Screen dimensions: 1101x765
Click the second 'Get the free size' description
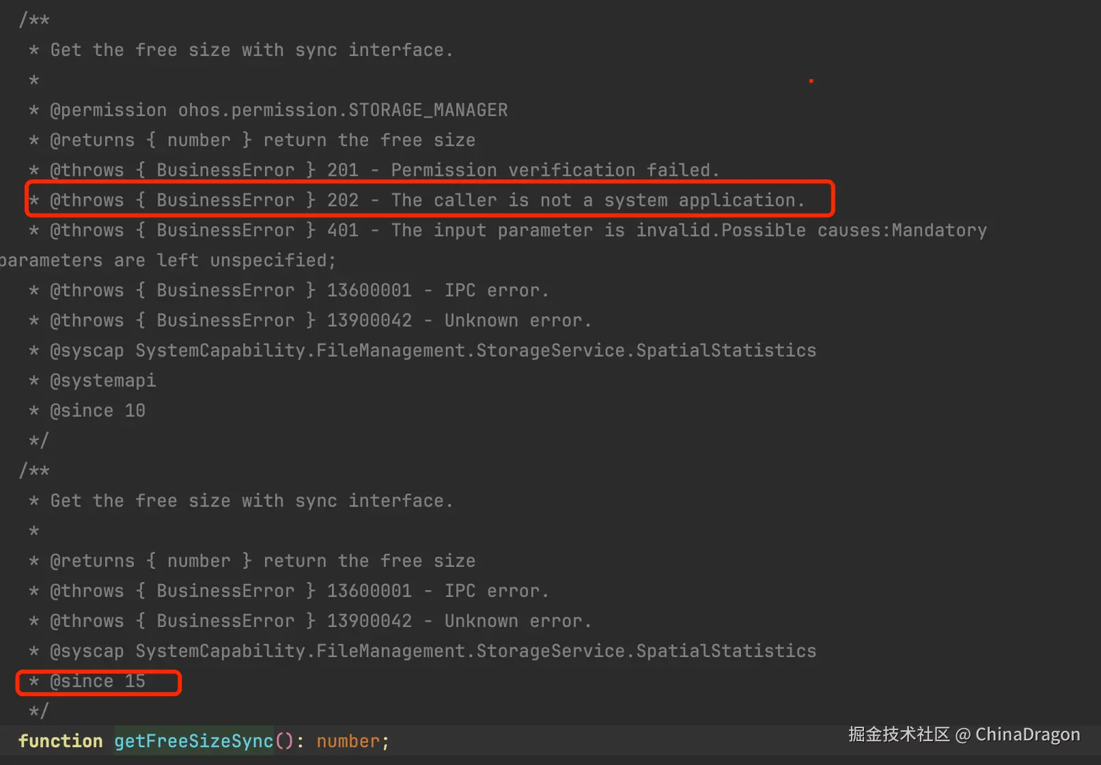251,501
